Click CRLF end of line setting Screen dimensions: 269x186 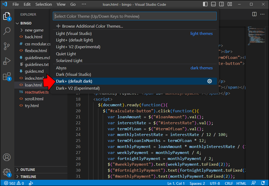click(x=229, y=183)
